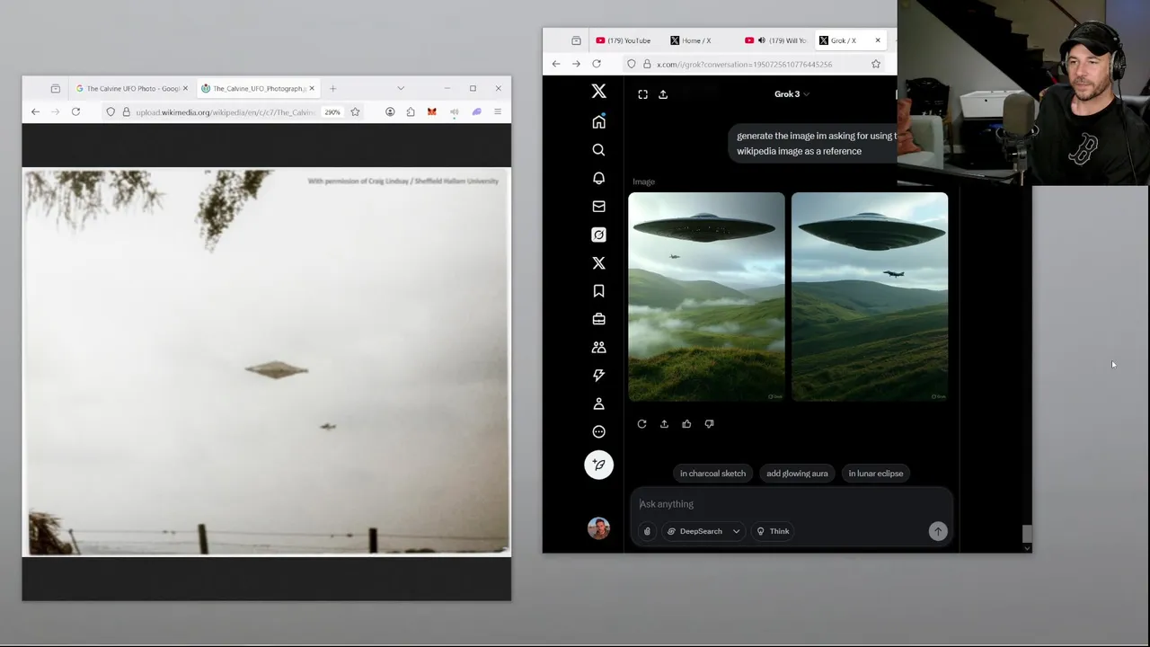
Task: Click the compose Post button
Action: pos(598,465)
